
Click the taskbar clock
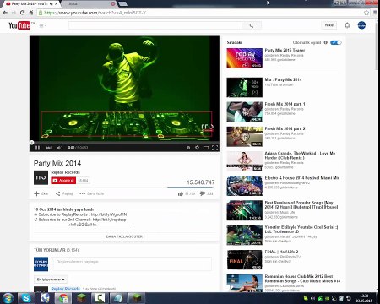(364, 298)
